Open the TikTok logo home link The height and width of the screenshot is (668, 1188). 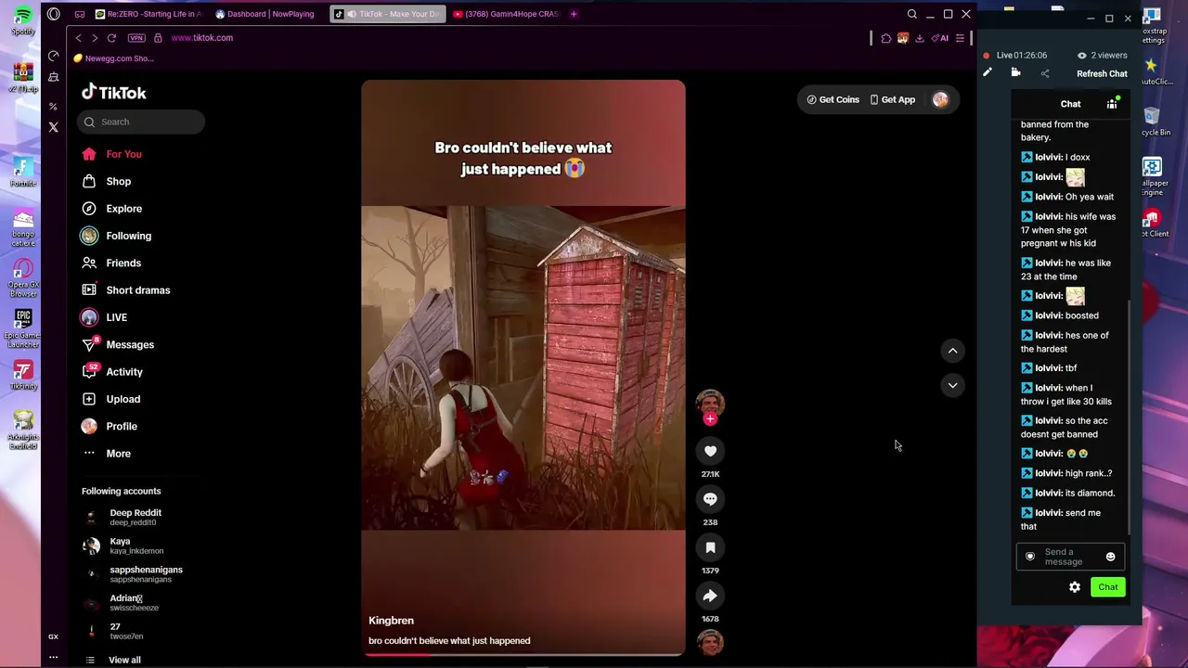(x=113, y=92)
